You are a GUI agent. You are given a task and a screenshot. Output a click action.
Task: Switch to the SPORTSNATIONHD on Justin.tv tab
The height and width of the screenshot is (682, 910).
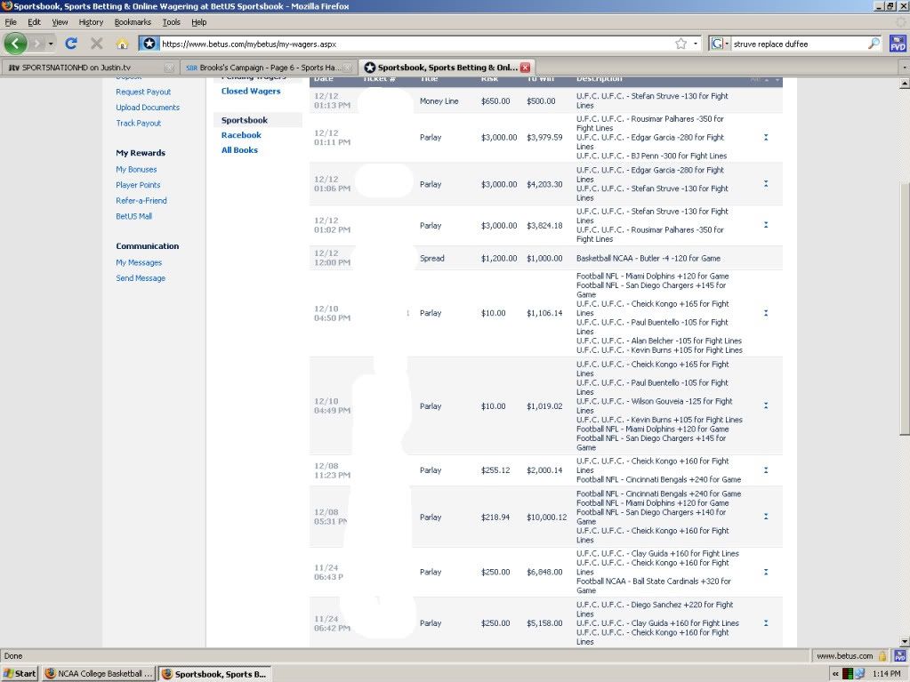click(89, 68)
